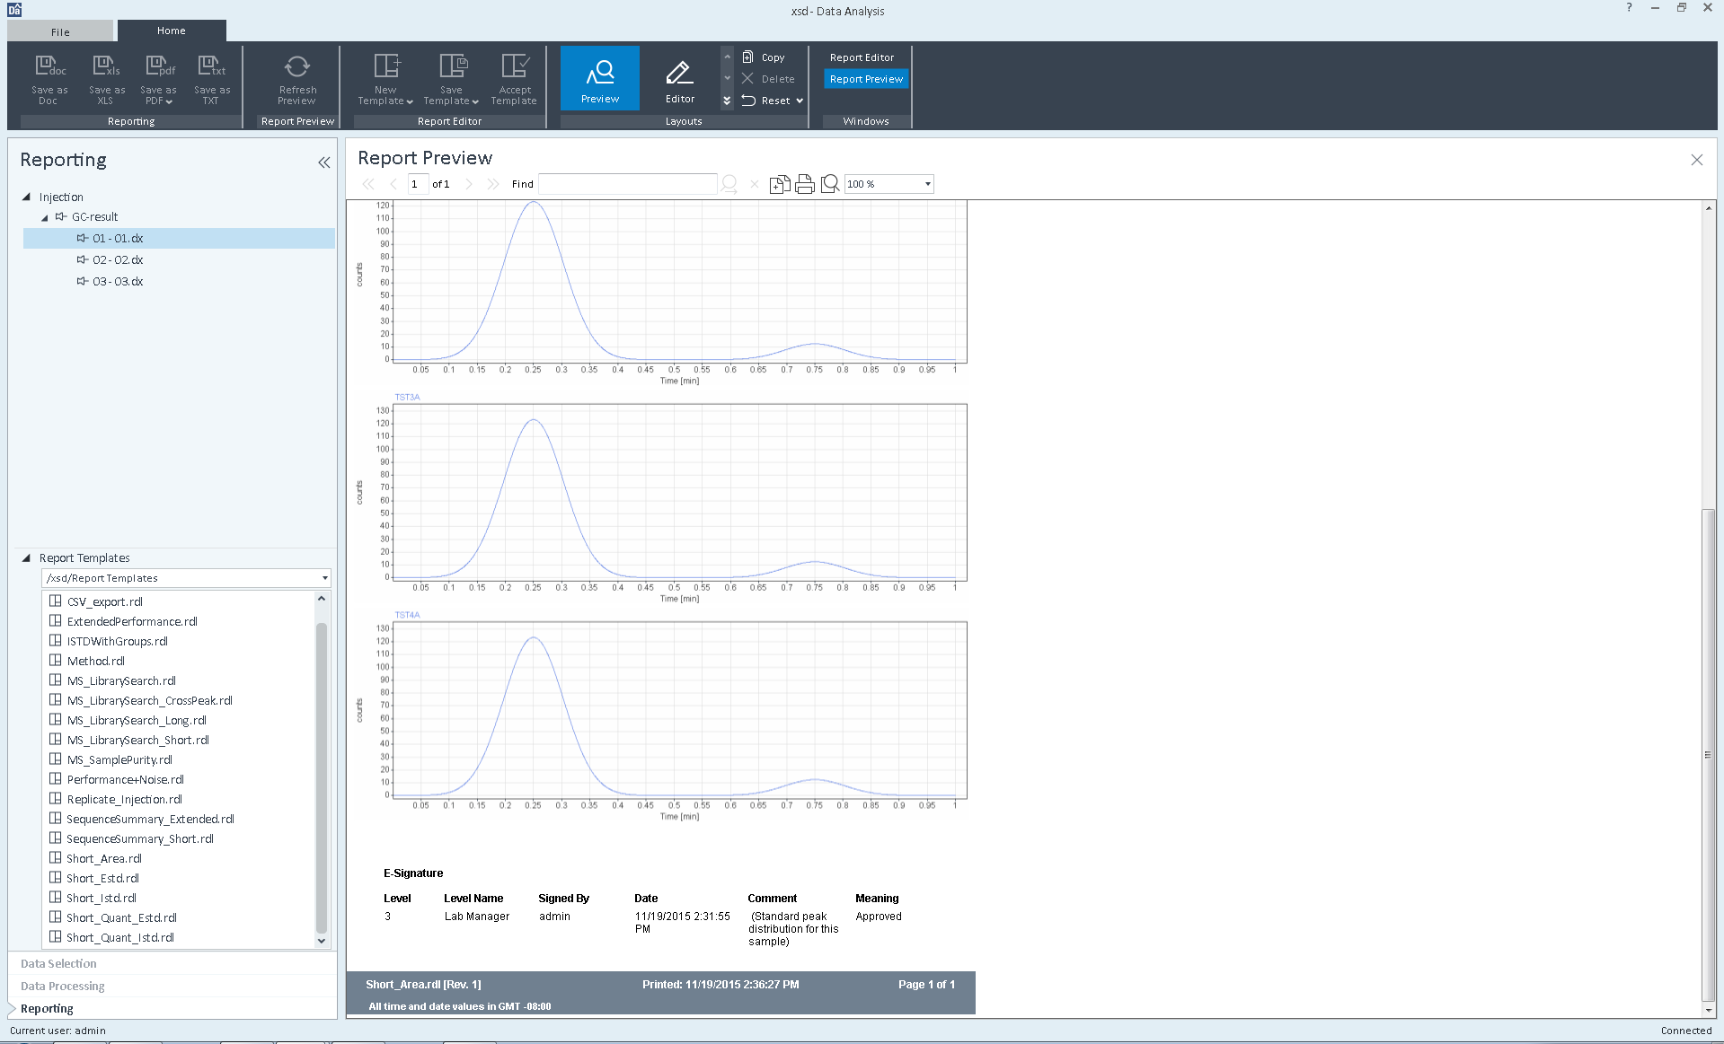
Task: Click the print preview magnifier icon
Action: click(830, 184)
